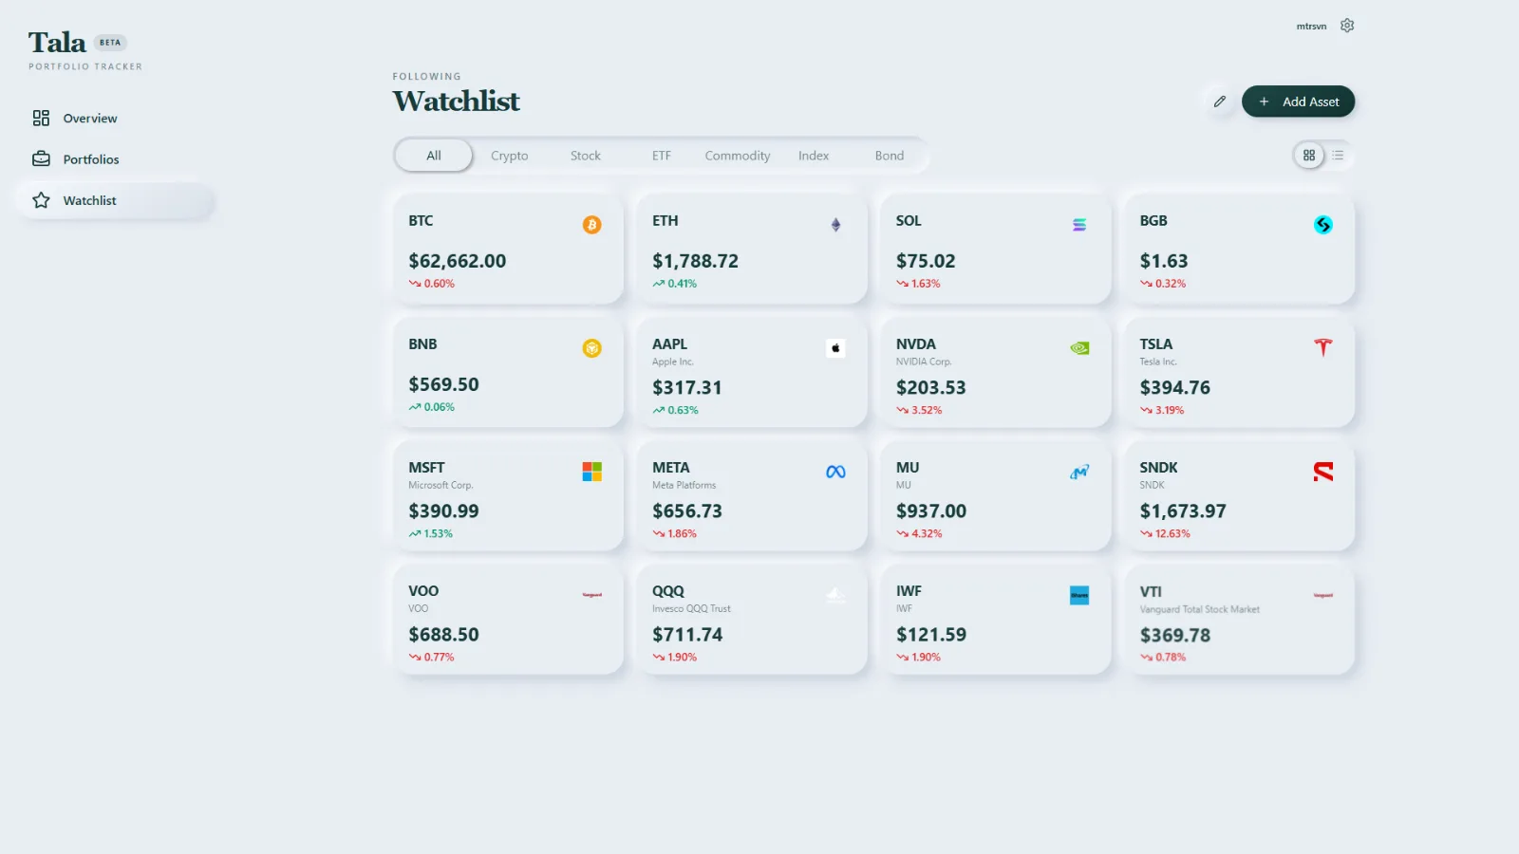Click the IWF price $121.59
The image size is (1519, 854).
(x=931, y=635)
